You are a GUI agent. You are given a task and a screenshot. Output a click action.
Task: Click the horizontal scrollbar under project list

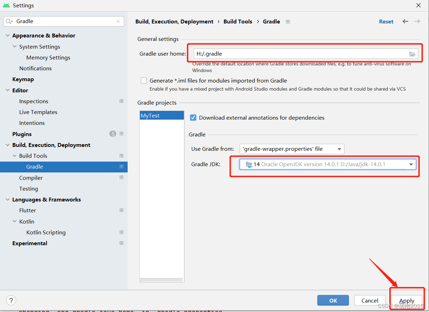click(x=161, y=280)
